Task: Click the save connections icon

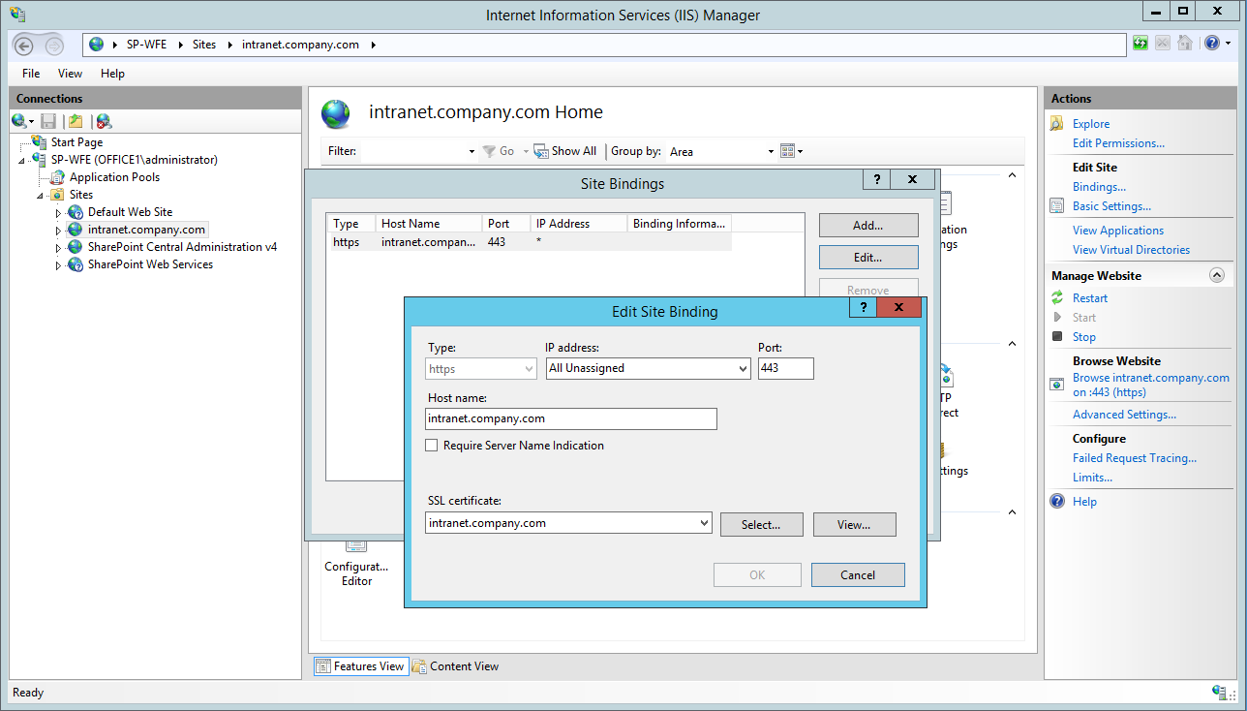Action: pos(47,121)
